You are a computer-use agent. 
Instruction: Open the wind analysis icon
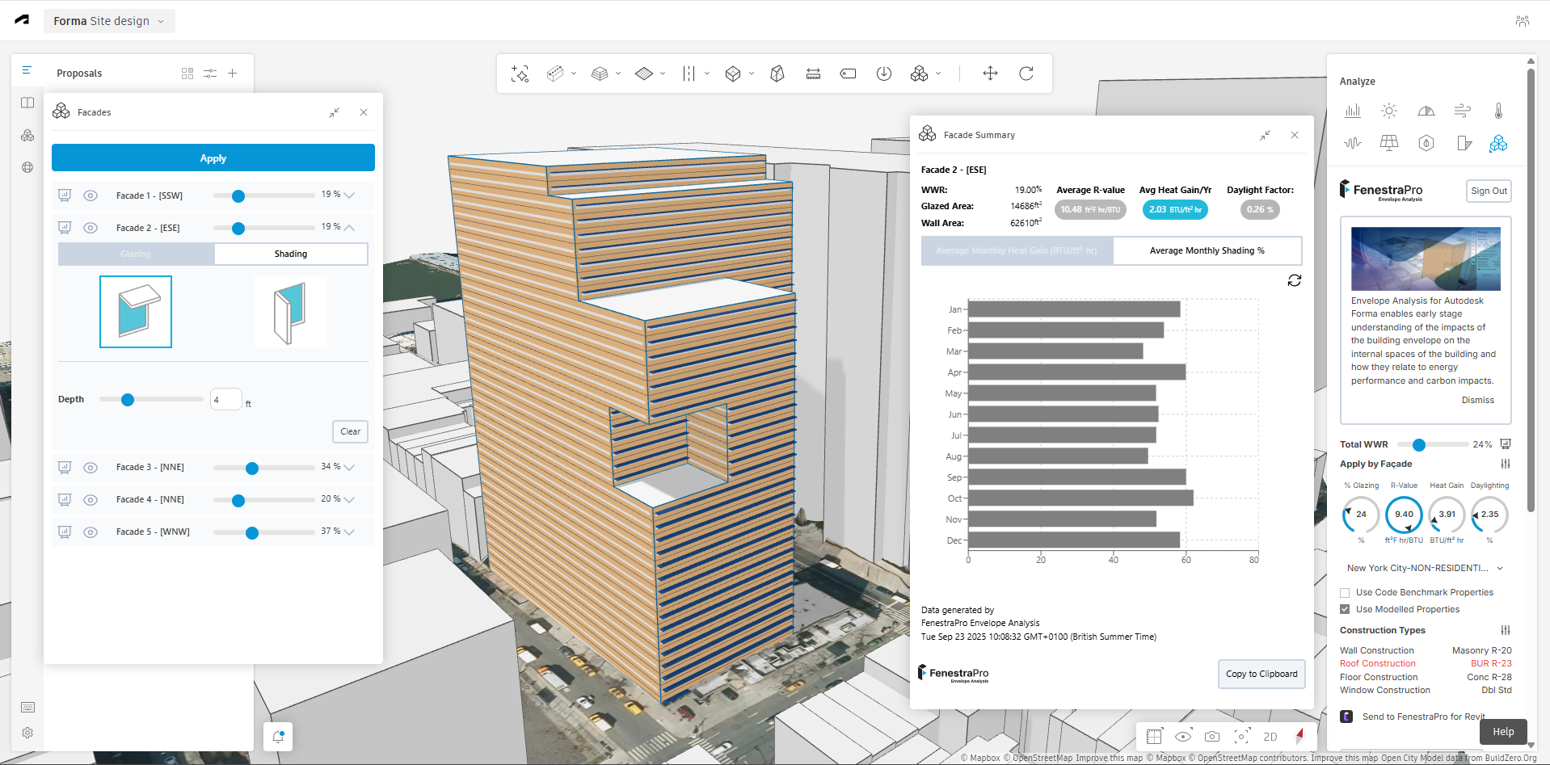click(x=1462, y=111)
